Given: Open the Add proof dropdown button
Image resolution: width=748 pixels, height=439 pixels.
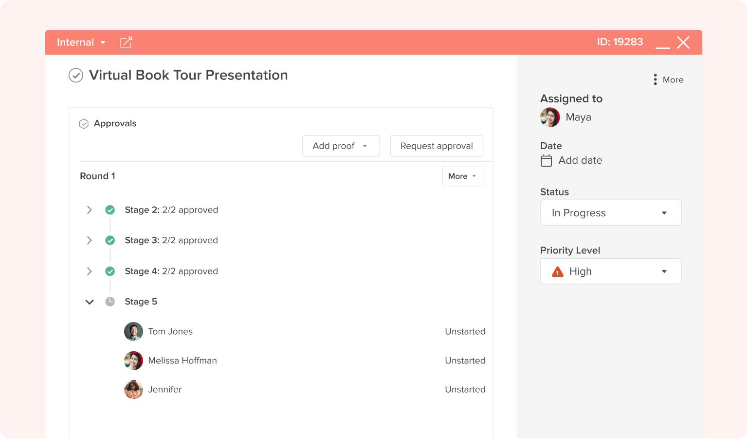Looking at the screenshot, I should [x=340, y=146].
